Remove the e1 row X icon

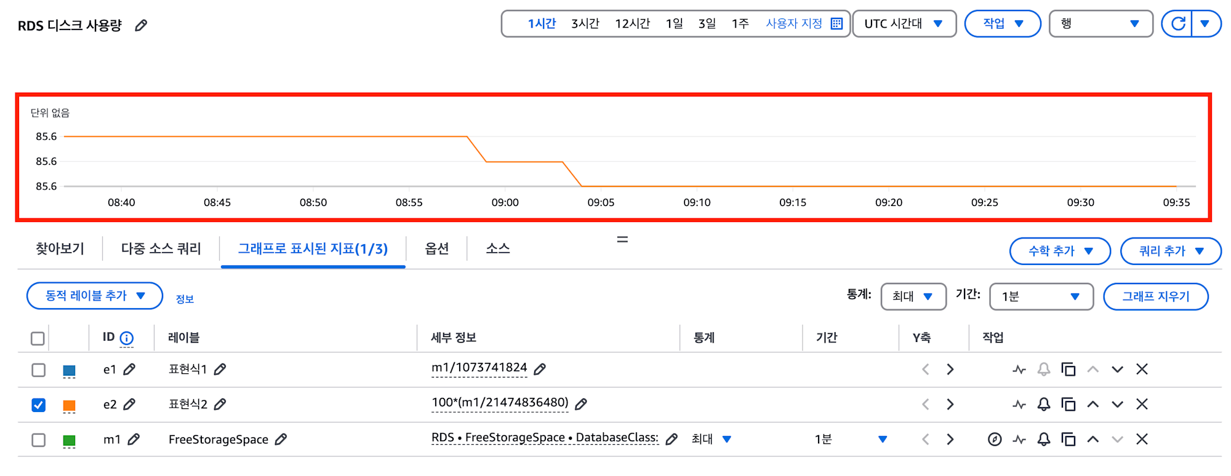click(1142, 369)
